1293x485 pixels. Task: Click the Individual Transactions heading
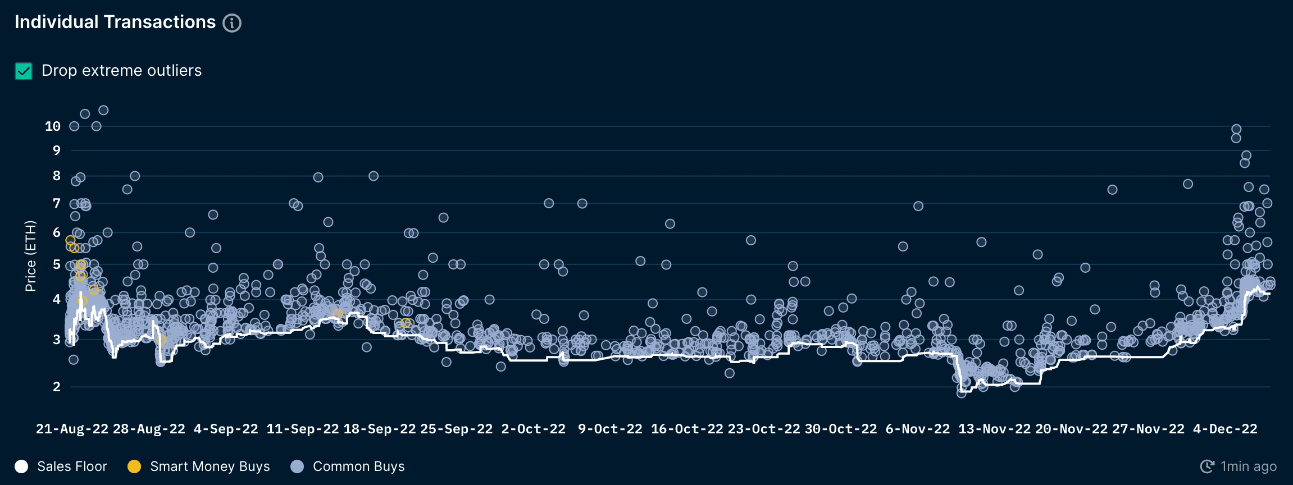(115, 22)
